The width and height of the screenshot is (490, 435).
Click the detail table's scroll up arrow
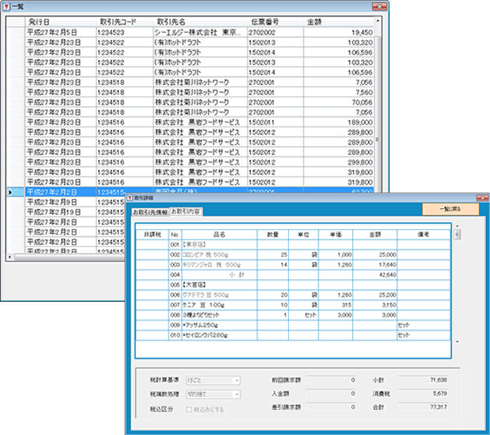coord(457,226)
